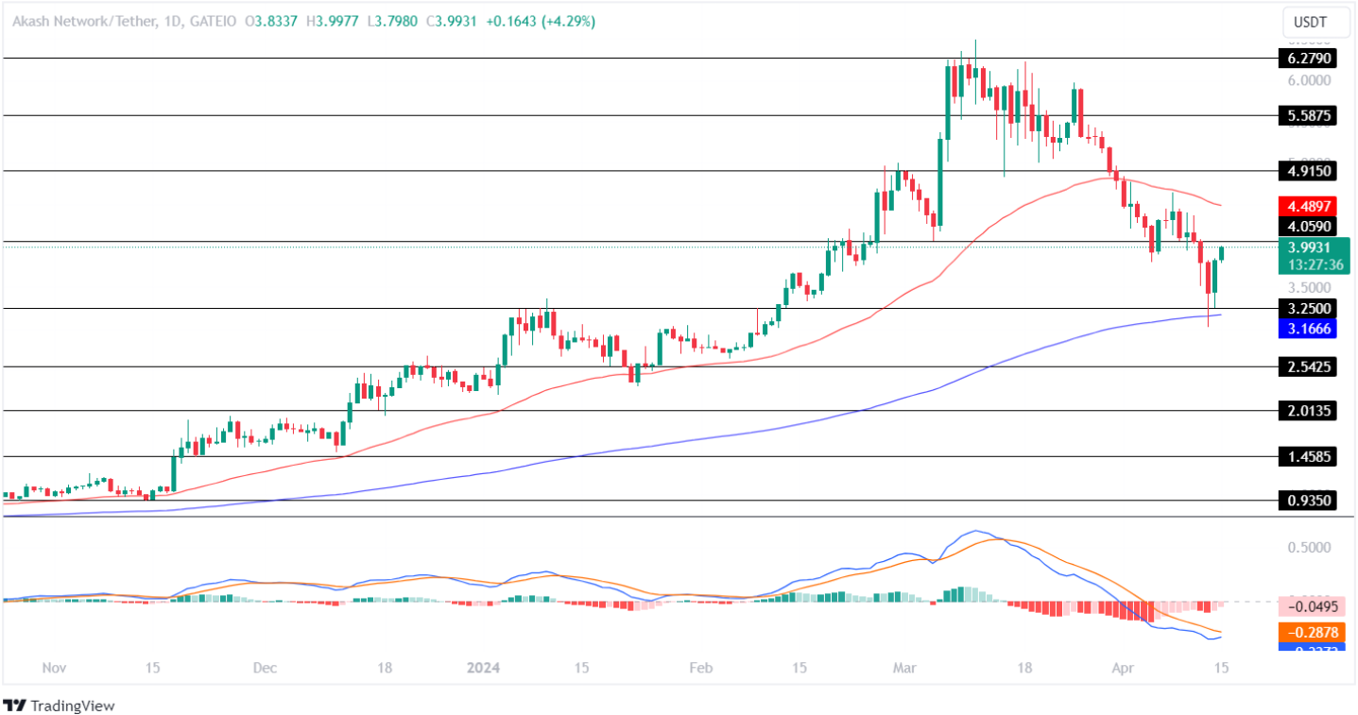The width and height of the screenshot is (1358, 715).
Task: Select the 2.5425 price level label
Action: point(1309,366)
